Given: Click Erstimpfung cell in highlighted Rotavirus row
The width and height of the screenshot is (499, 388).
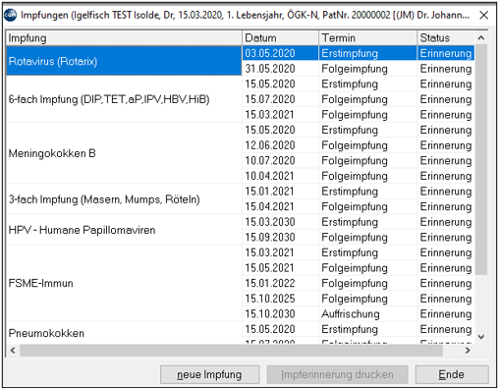Looking at the screenshot, I should tap(367, 53).
